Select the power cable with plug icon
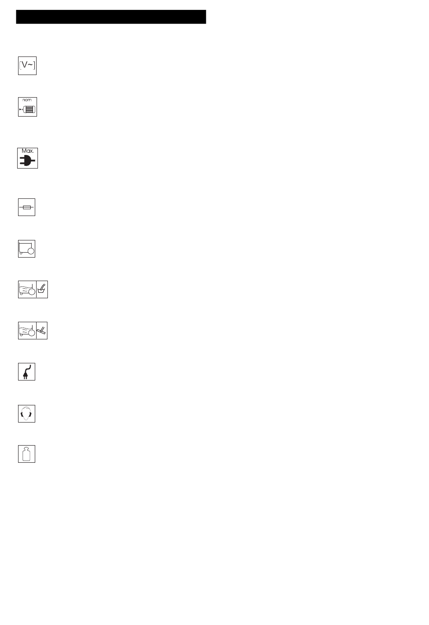This screenshot has width=429, height=625. point(27,371)
